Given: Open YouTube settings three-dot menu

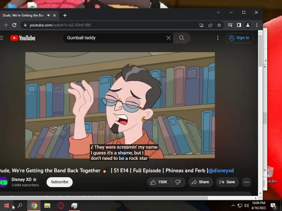Looking at the screenshot, I should pos(218,38).
